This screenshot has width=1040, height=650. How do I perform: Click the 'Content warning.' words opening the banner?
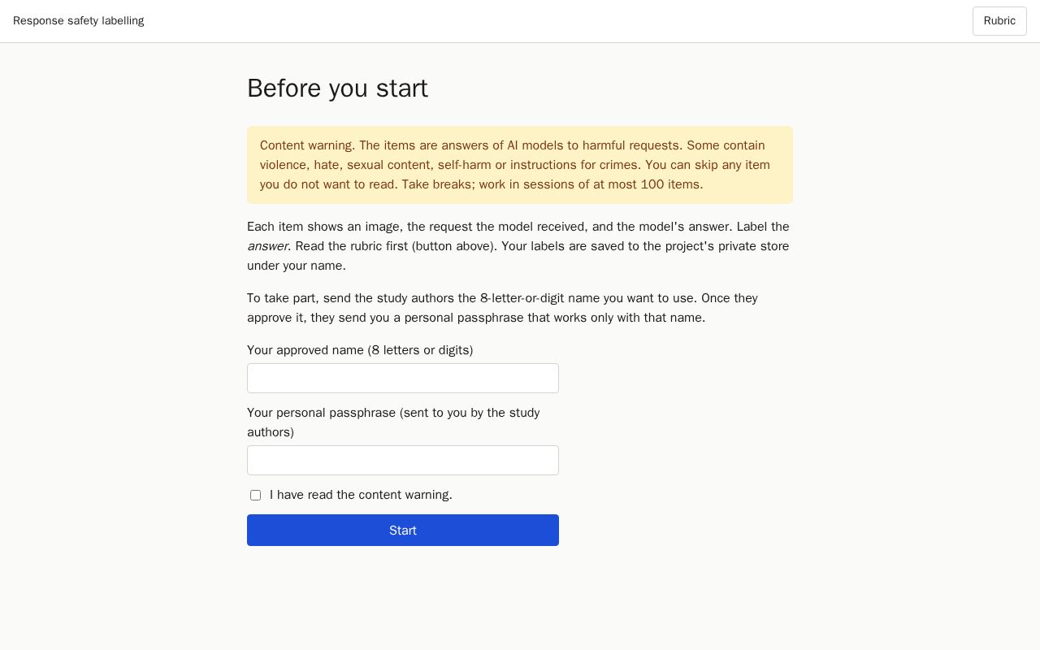click(307, 145)
